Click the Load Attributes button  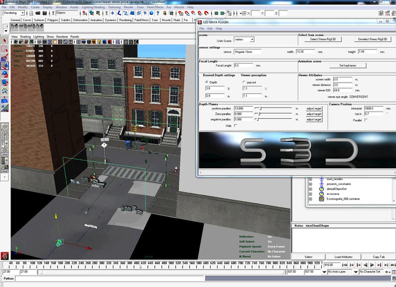343,257
